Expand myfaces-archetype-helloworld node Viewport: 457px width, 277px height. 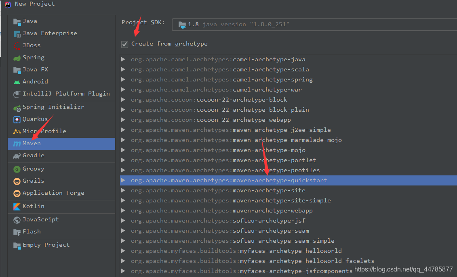coord(123,251)
